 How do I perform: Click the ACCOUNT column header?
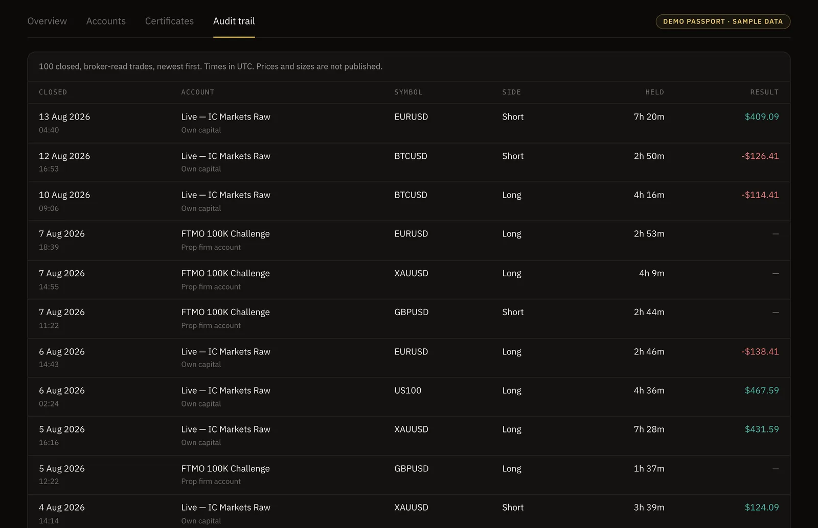point(198,92)
